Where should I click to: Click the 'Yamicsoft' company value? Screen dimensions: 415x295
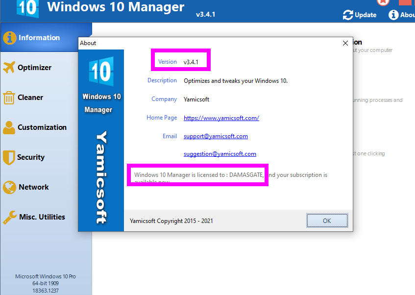point(196,99)
